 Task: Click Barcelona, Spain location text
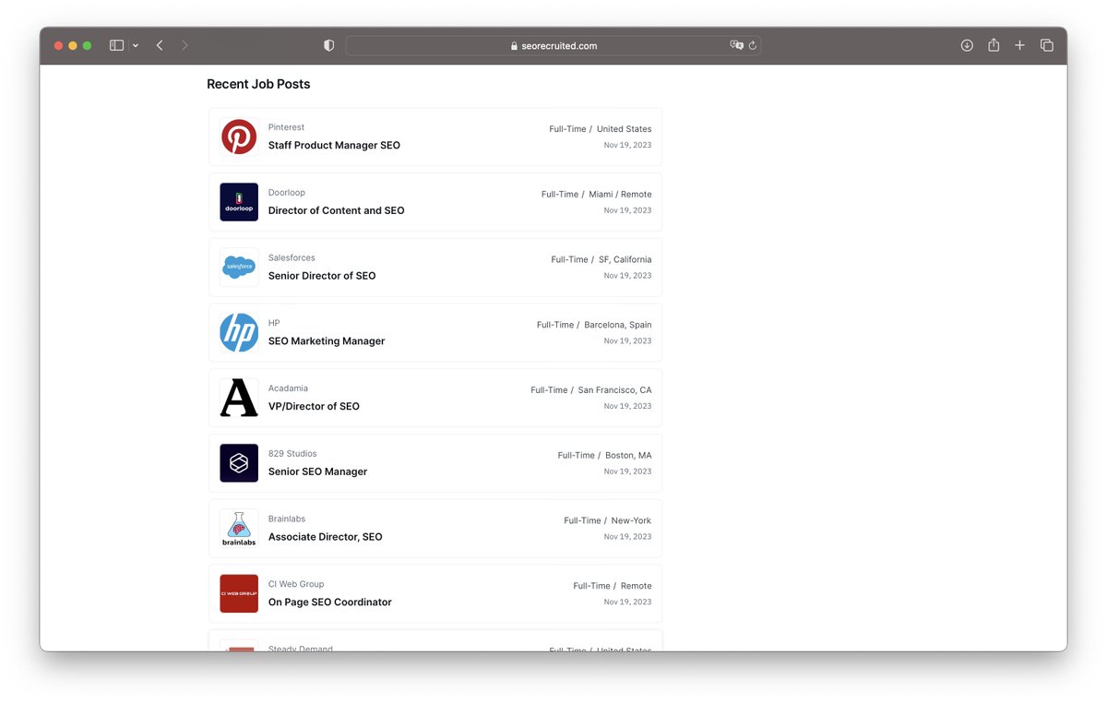coord(618,325)
